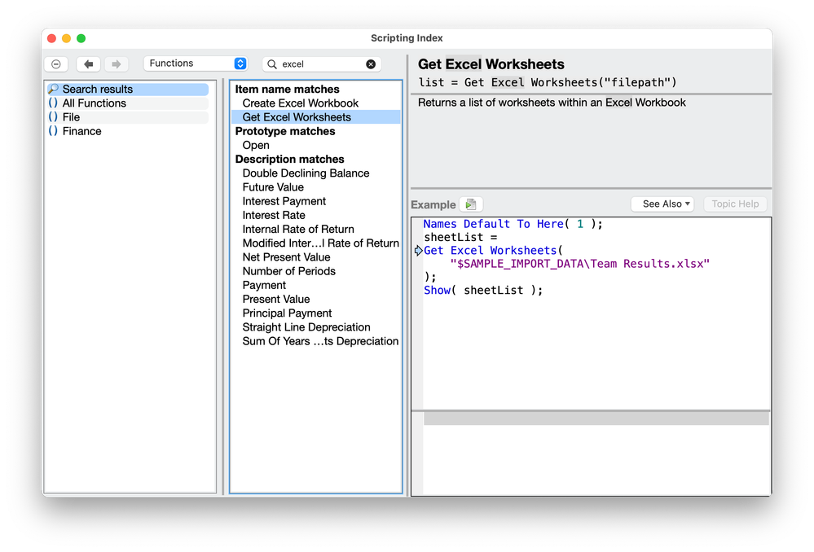Click the arrow marker in the script gutter
The image size is (814, 552).
pyautogui.click(x=419, y=251)
